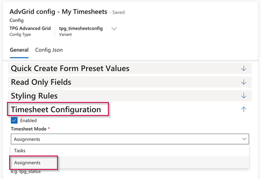Click the Enabled checkbox label text

pos(28,120)
